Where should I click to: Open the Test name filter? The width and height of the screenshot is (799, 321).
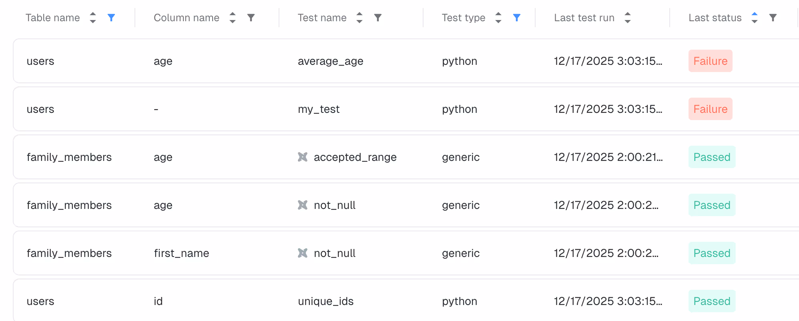click(378, 18)
